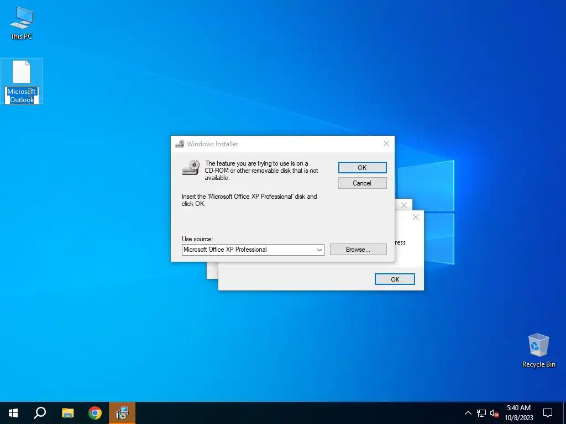Click the Microsoft Outlook name edit field
The width and height of the screenshot is (566, 424).
[x=22, y=96]
